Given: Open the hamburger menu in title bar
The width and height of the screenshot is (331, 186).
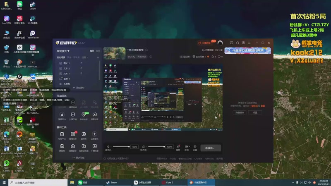Looking at the screenshot, I should [x=249, y=43].
